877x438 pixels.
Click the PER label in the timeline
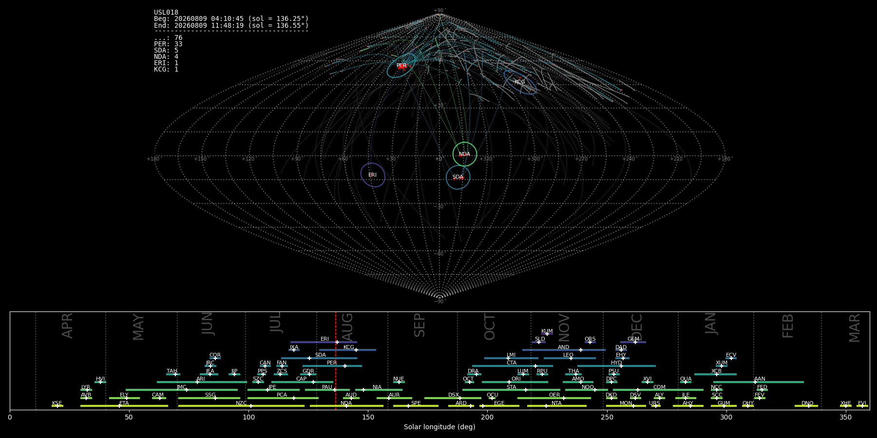click(332, 363)
